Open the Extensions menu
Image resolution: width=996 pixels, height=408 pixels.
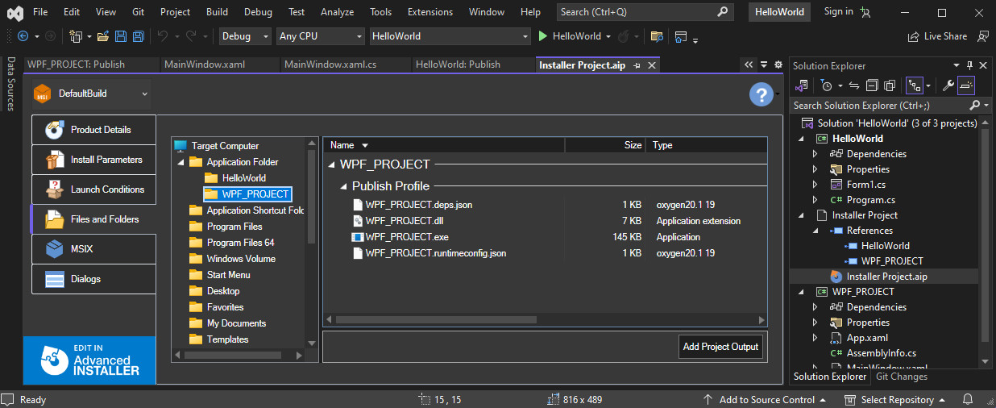[x=430, y=12]
